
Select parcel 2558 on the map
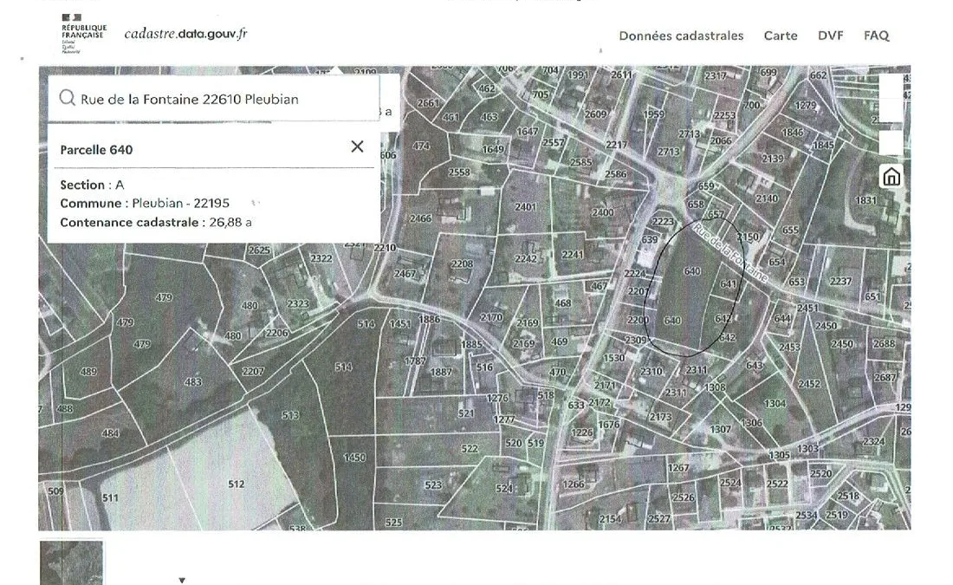coord(459,172)
